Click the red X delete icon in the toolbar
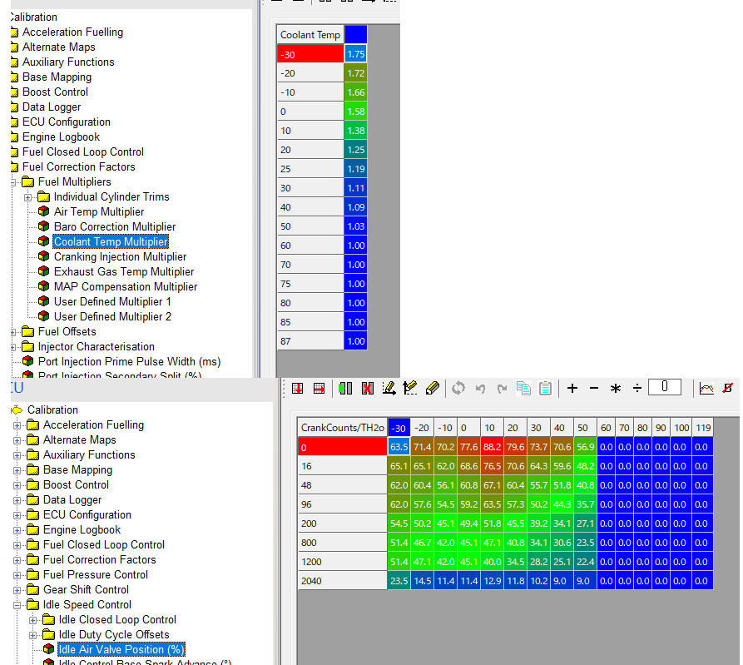Viewport: 743px width, 665px height. click(x=367, y=389)
